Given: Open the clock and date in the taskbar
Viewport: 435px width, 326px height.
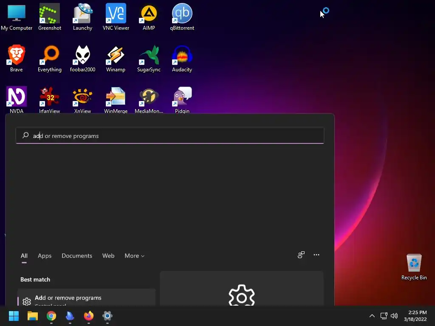Looking at the screenshot, I should pos(415,316).
